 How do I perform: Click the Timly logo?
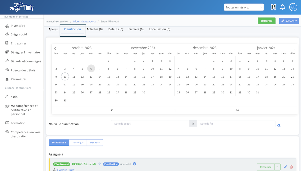point(22,7)
